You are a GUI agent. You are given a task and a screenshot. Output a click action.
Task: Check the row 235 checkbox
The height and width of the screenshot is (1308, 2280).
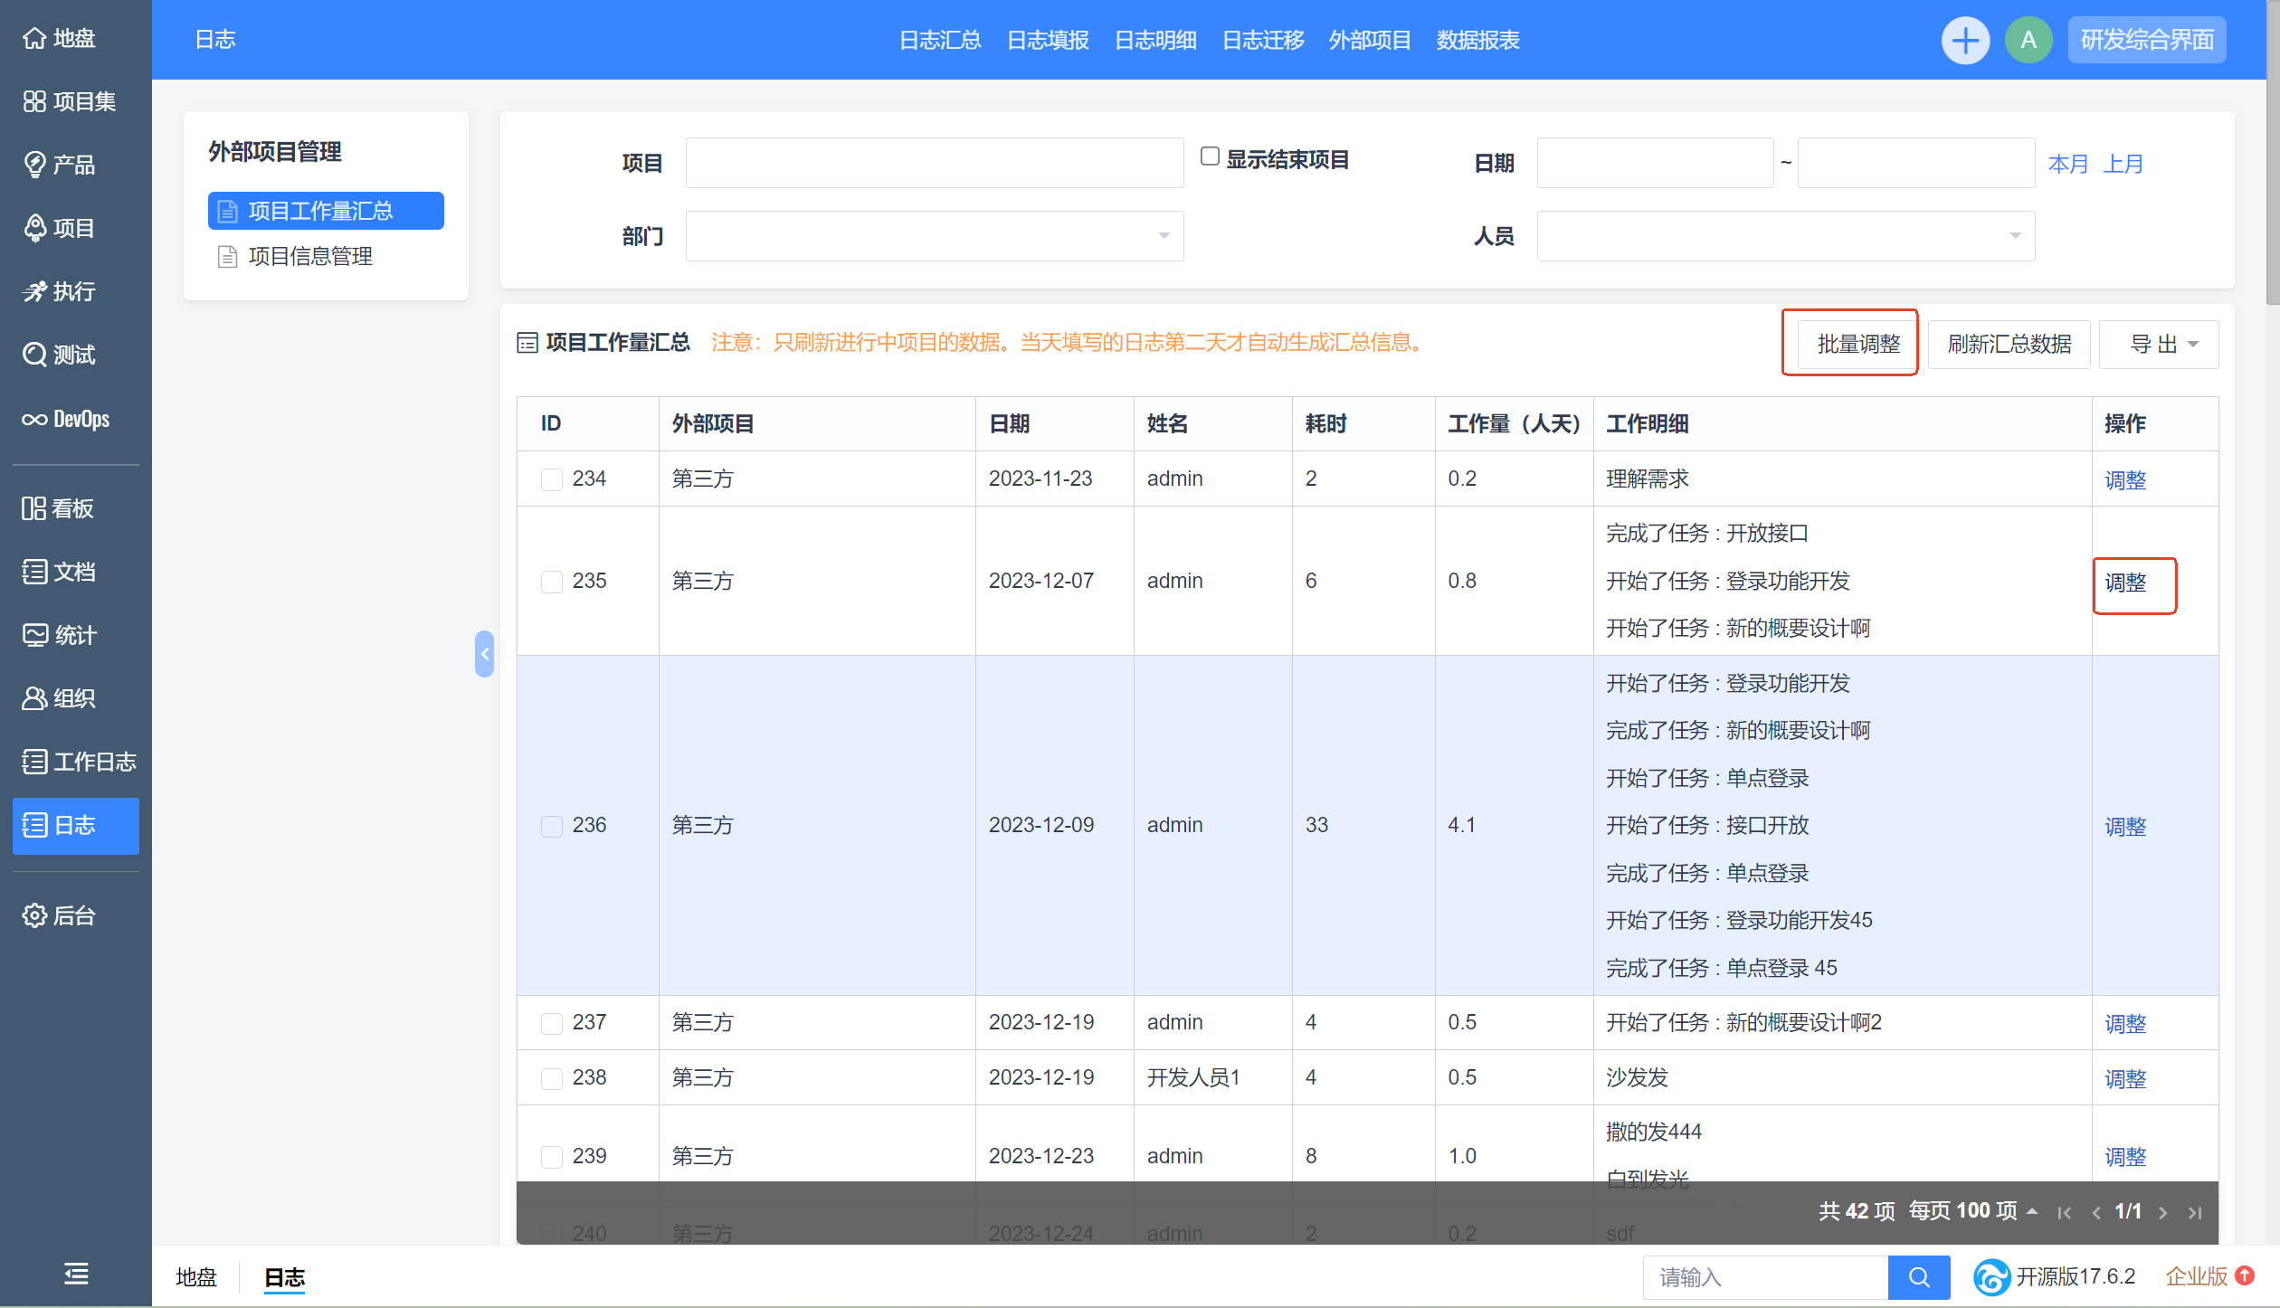point(551,582)
